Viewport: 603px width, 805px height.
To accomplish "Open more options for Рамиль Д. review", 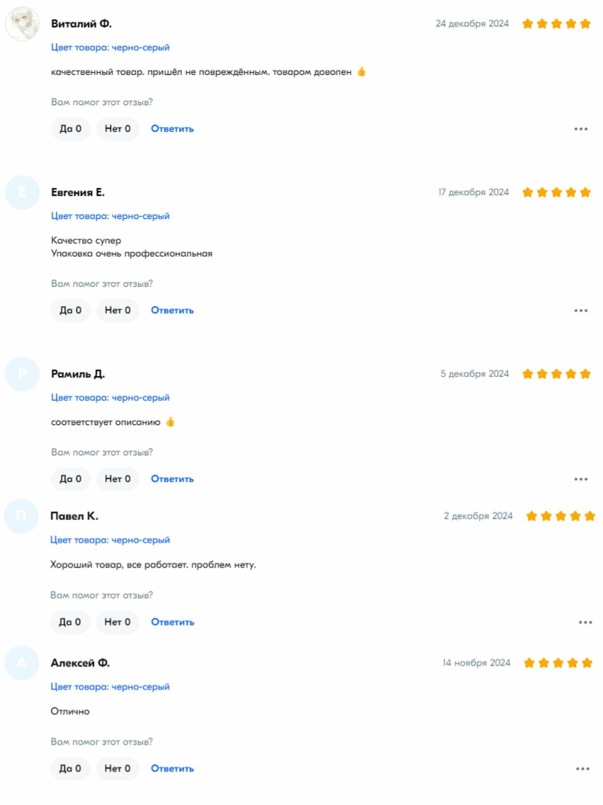I will (581, 479).
